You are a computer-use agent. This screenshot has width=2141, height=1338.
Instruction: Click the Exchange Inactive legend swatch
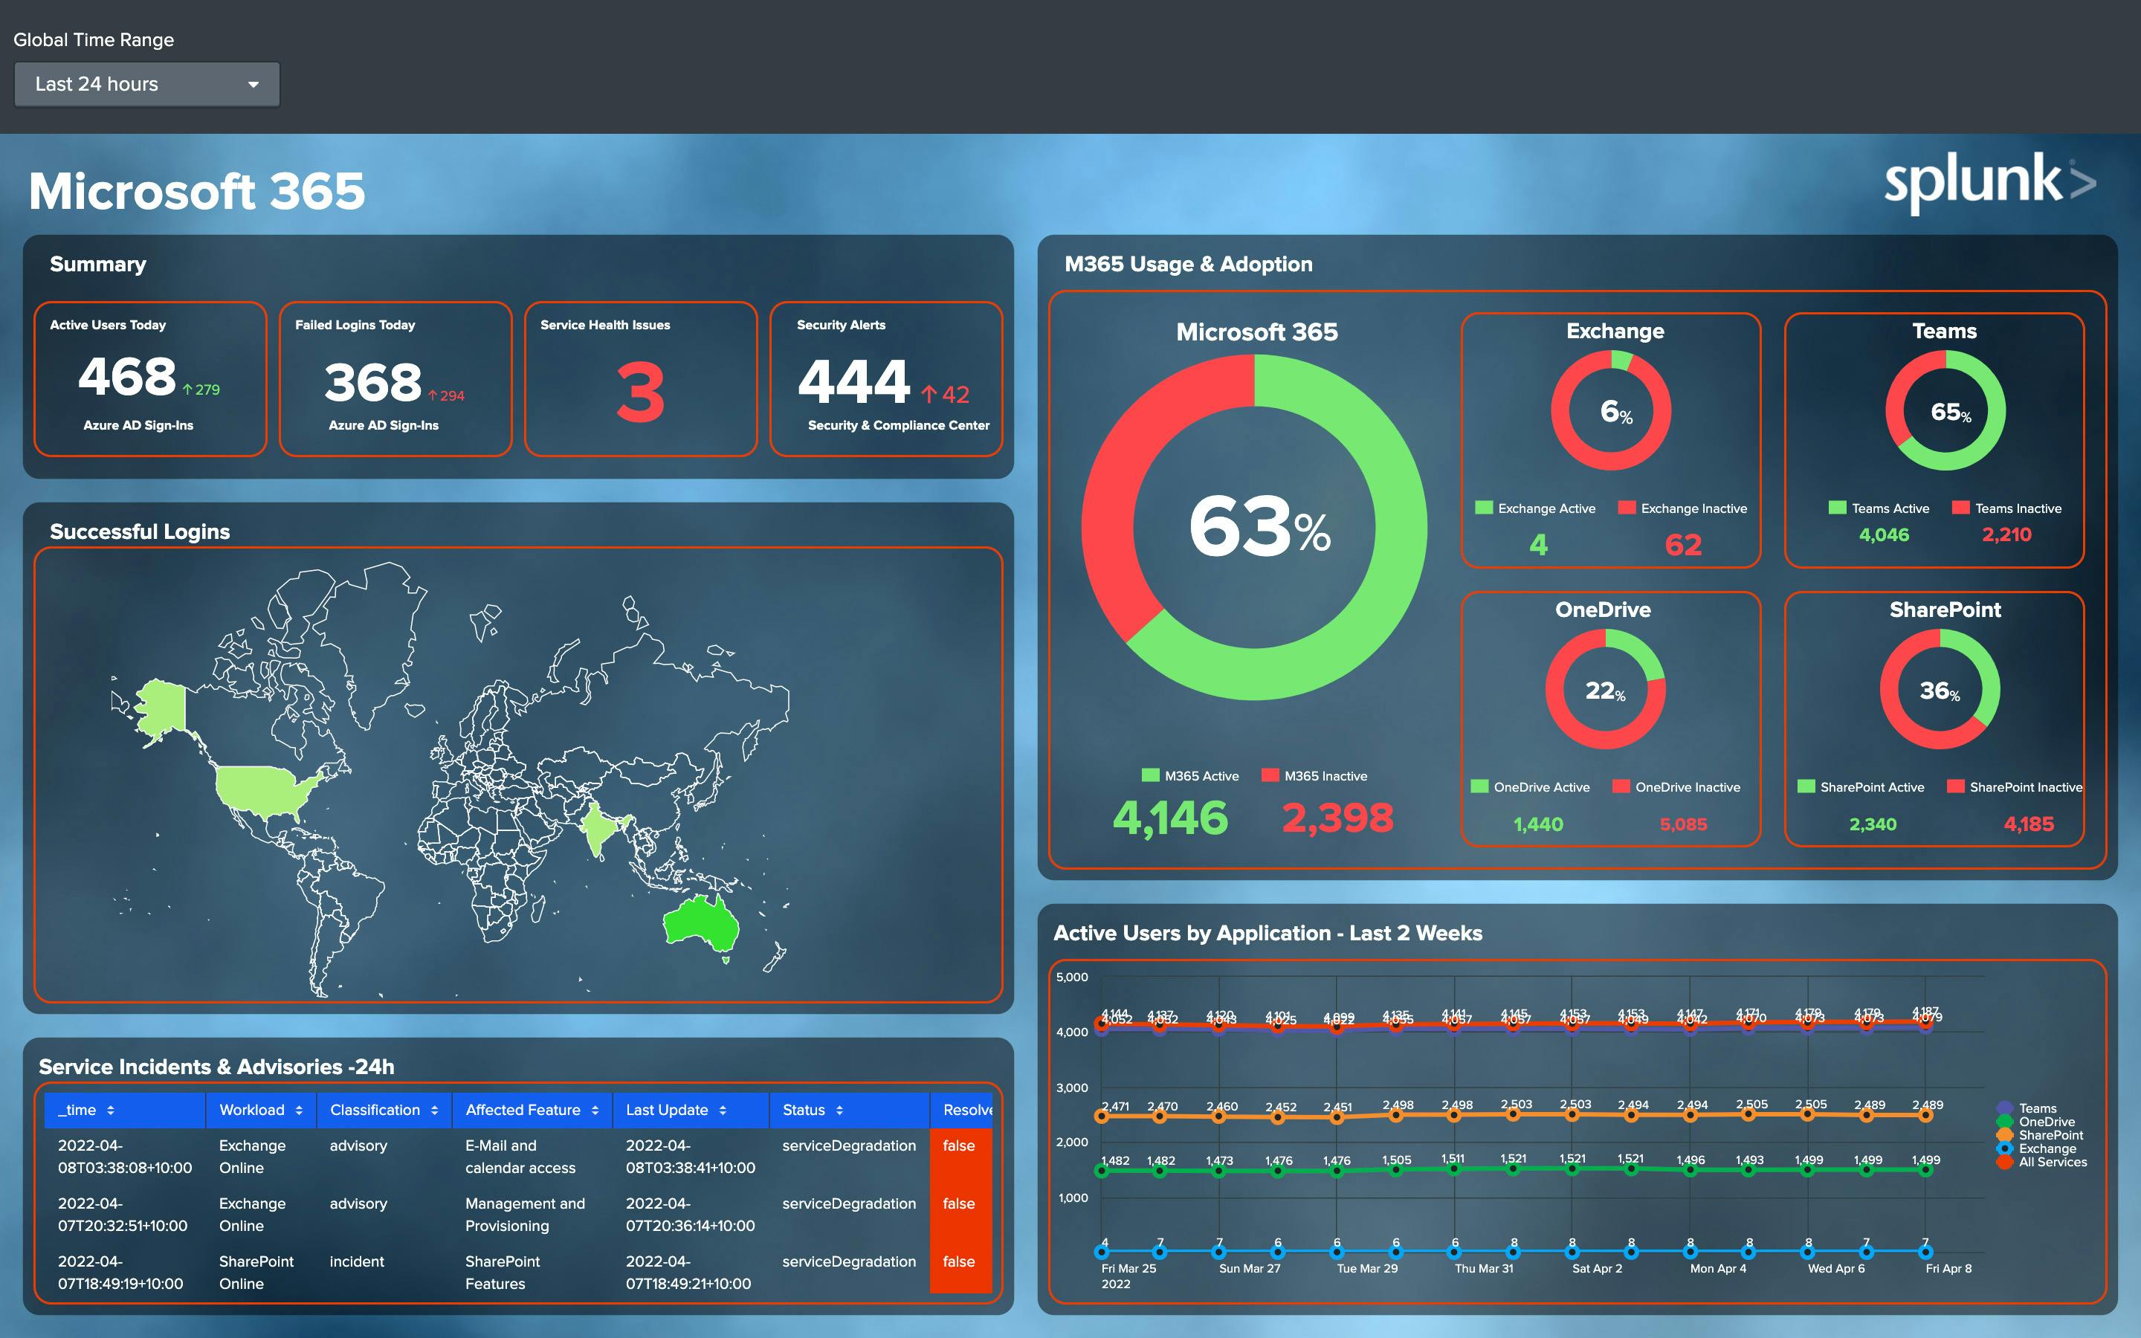(x=1626, y=508)
